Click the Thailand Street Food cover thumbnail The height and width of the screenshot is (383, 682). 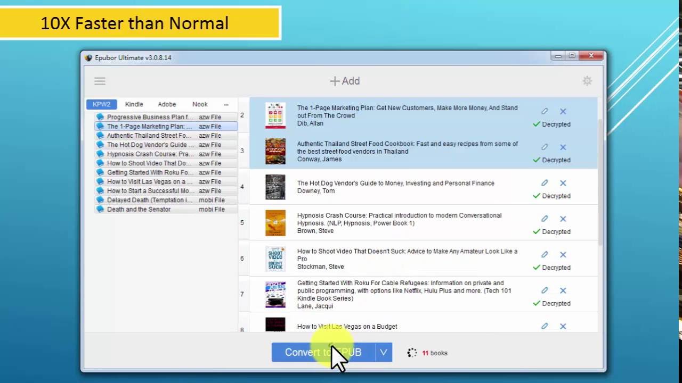tap(275, 151)
